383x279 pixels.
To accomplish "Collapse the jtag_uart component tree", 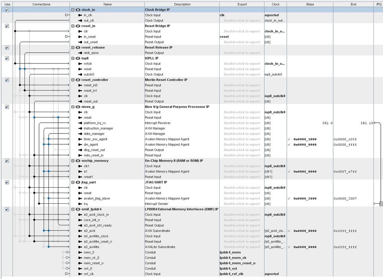I will (x=73, y=182).
